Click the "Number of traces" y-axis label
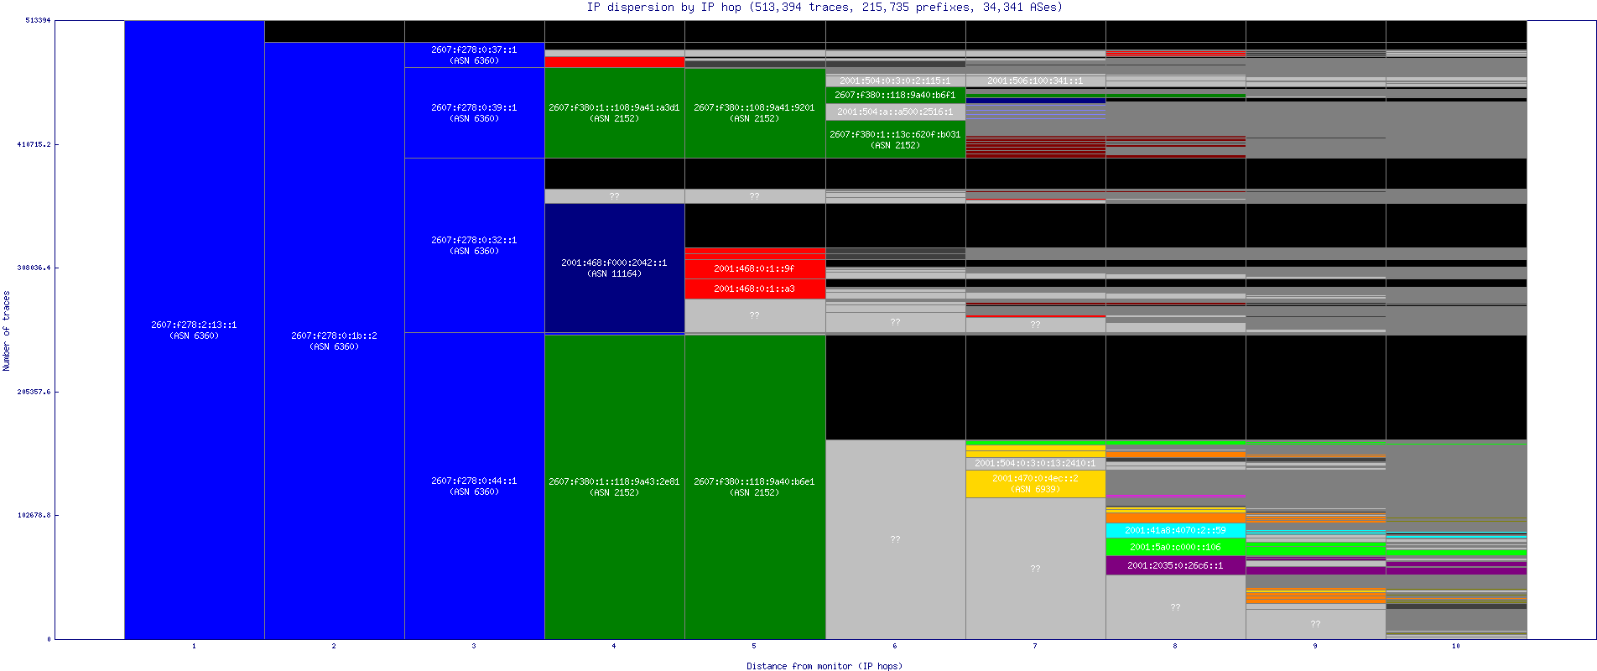Image resolution: width=1597 pixels, height=671 pixels. click(x=7, y=330)
